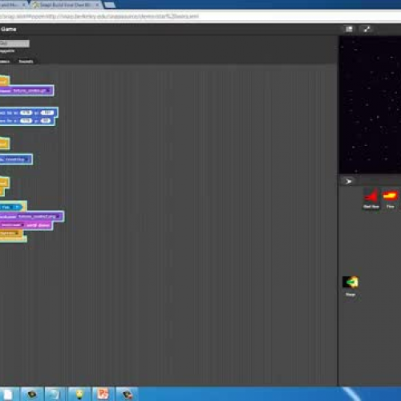This screenshot has height=401, width=401.
Task: Open dropdown on the bottom orange block
Action: (17, 233)
